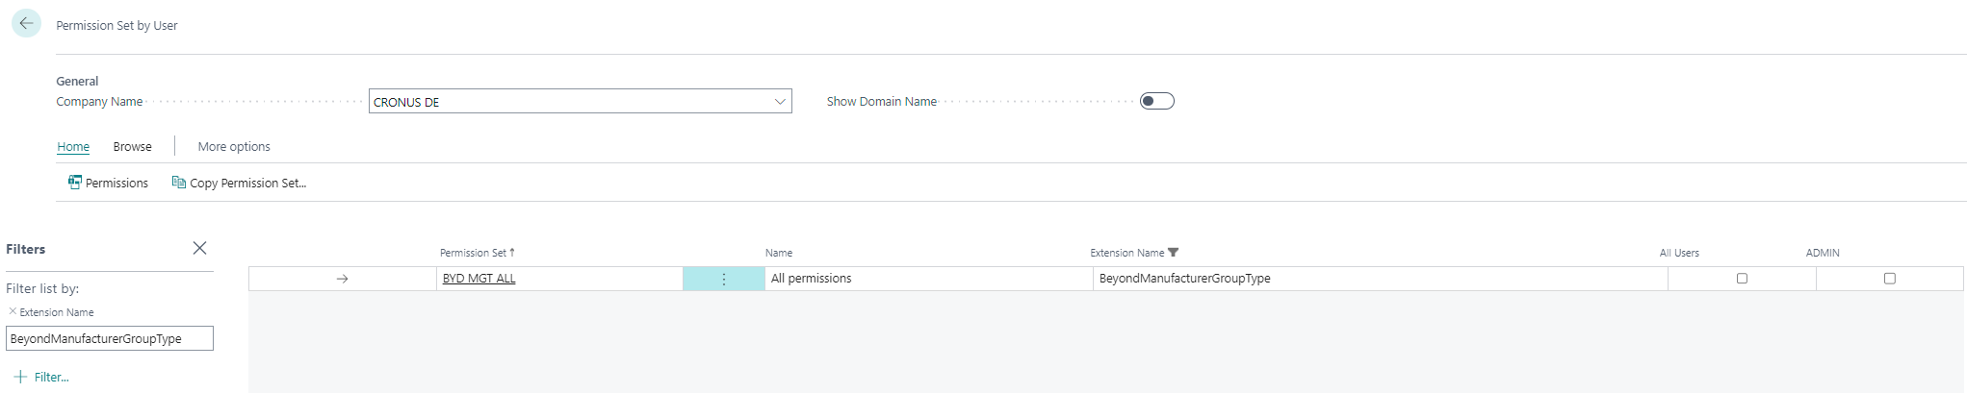The image size is (1967, 393).
Task: Switch to the Home tab
Action: pos(73,147)
